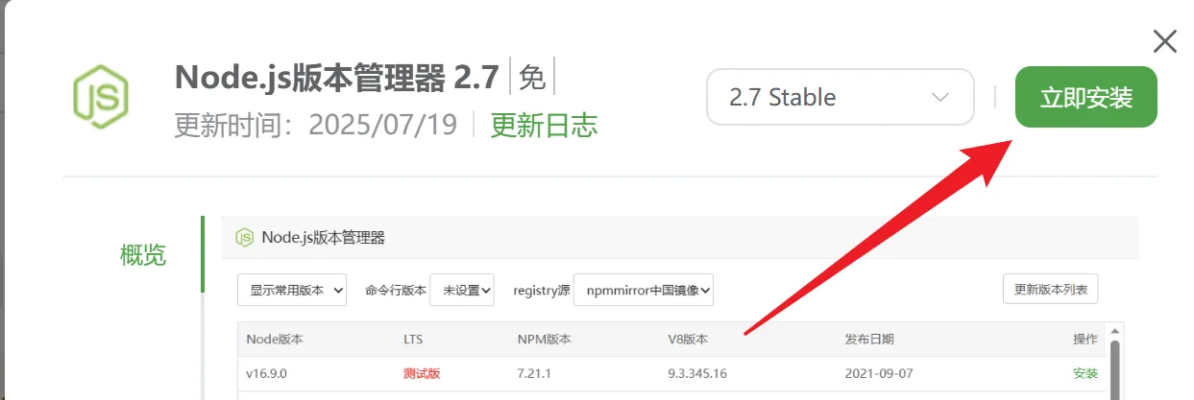This screenshot has width=1194, height=400.
Task: Open the 更新日志 changelog link
Action: coord(544,125)
